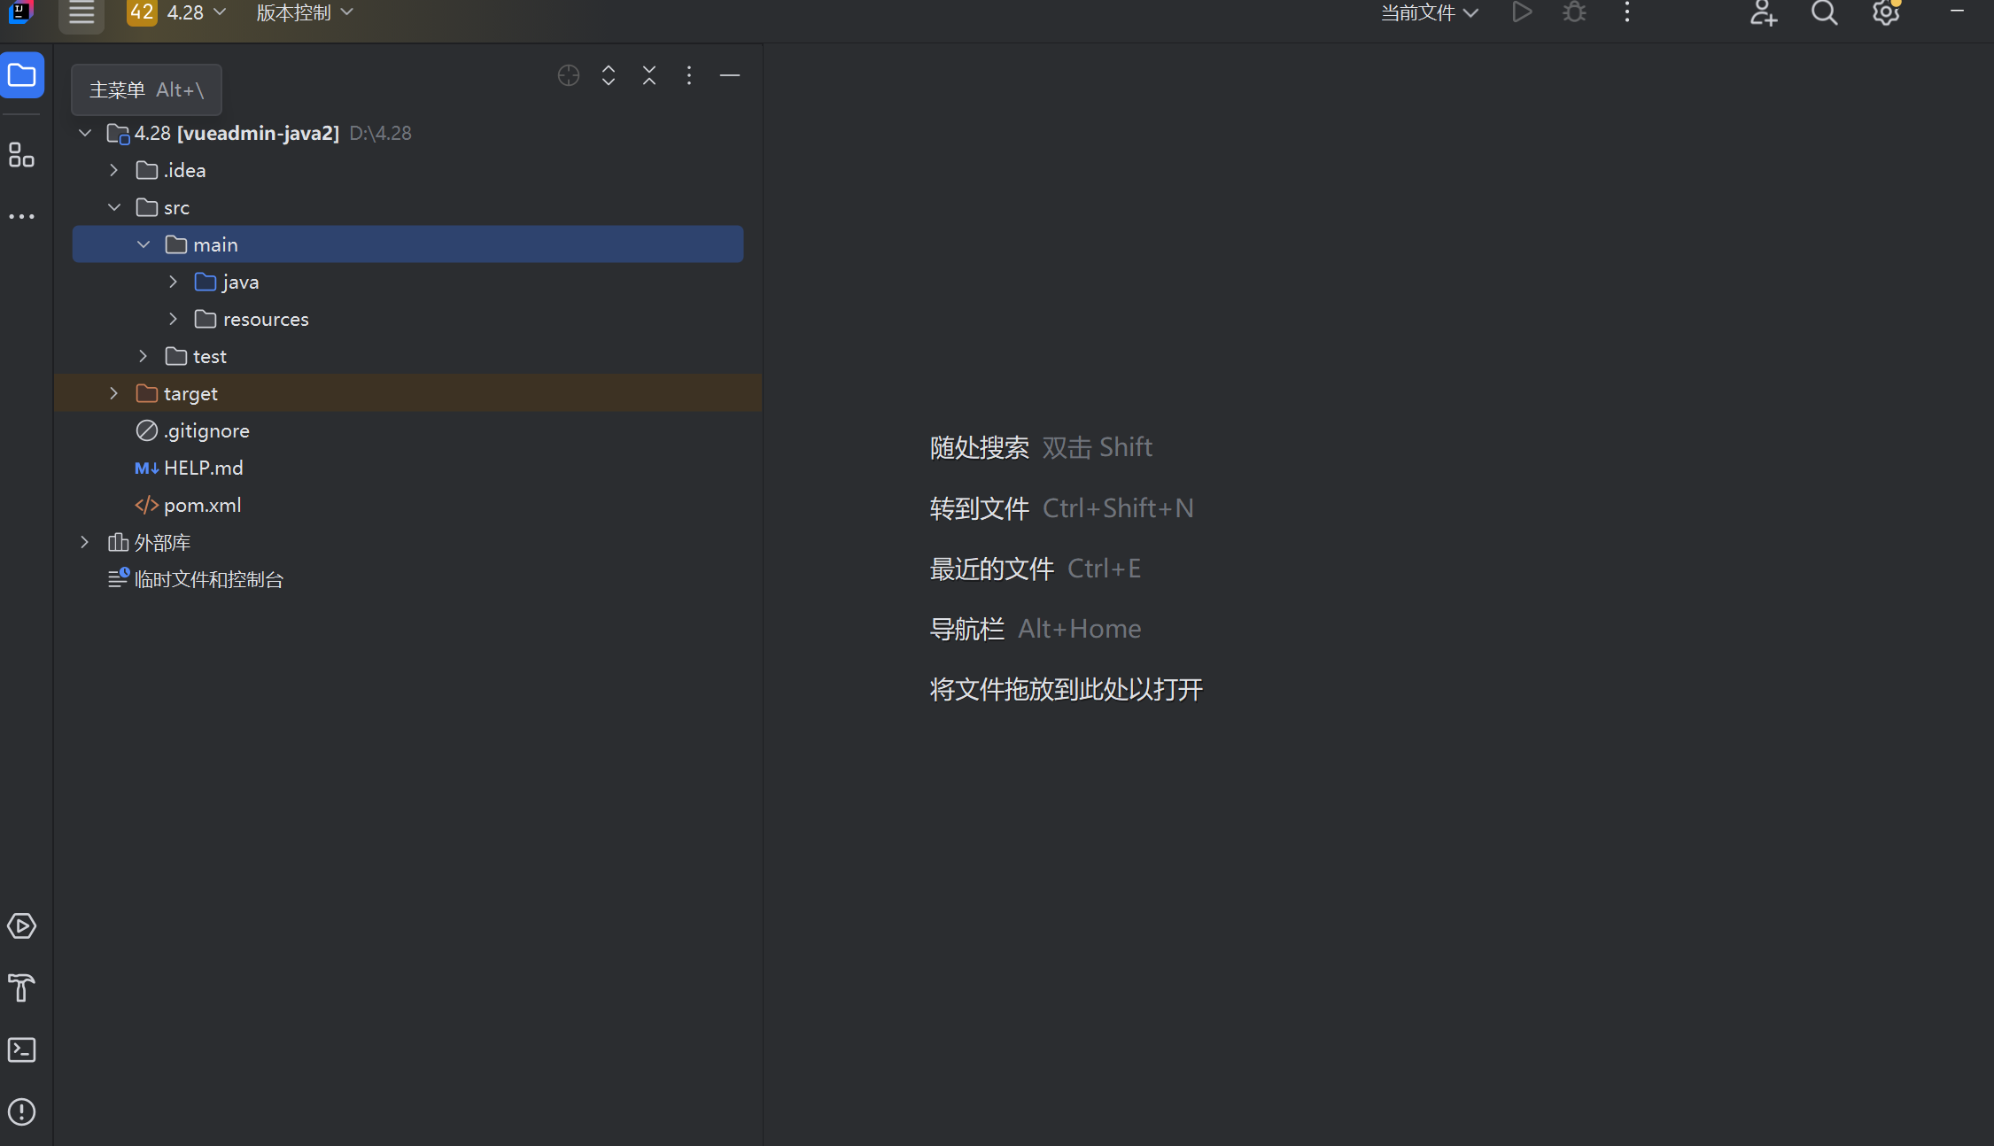
Task: Click Select Opened File crosshair icon
Action: tap(569, 75)
